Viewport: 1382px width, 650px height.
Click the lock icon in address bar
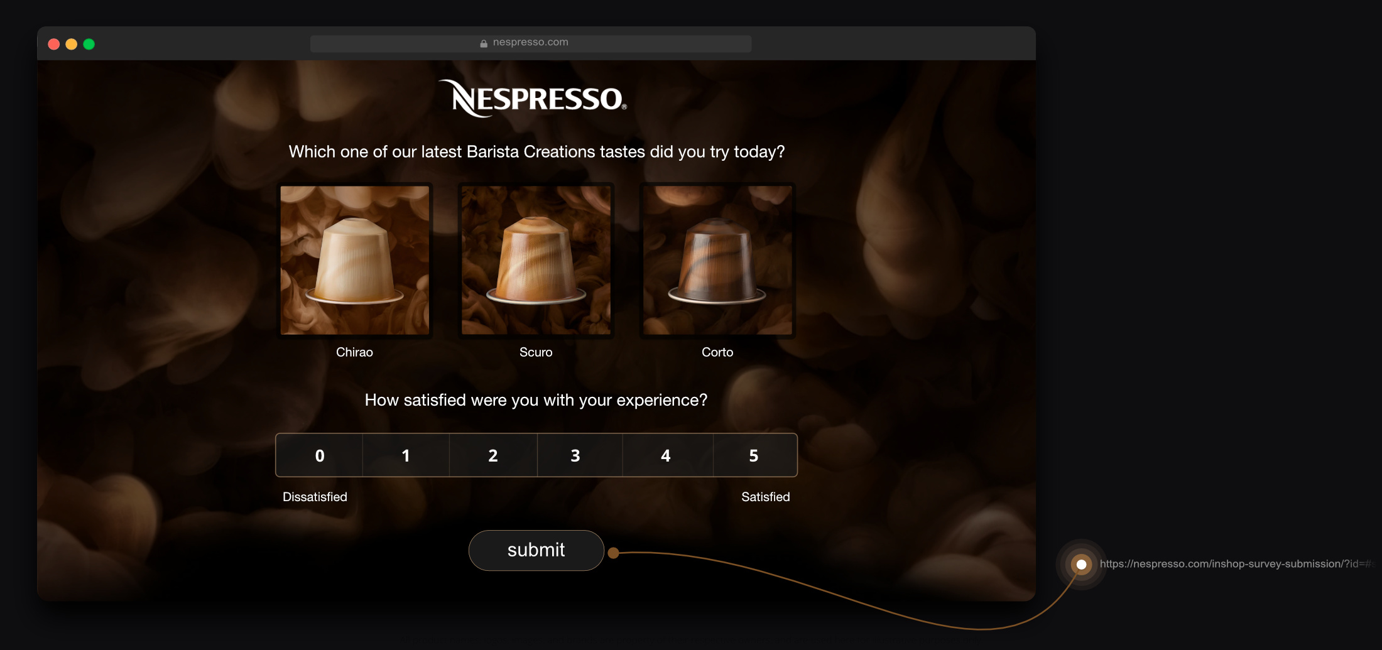484,43
